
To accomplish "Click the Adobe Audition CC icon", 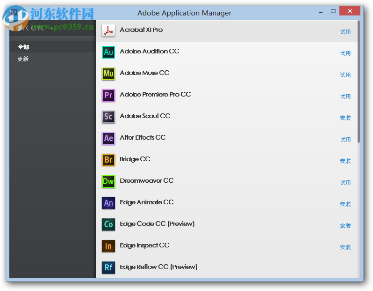I will click(x=108, y=52).
